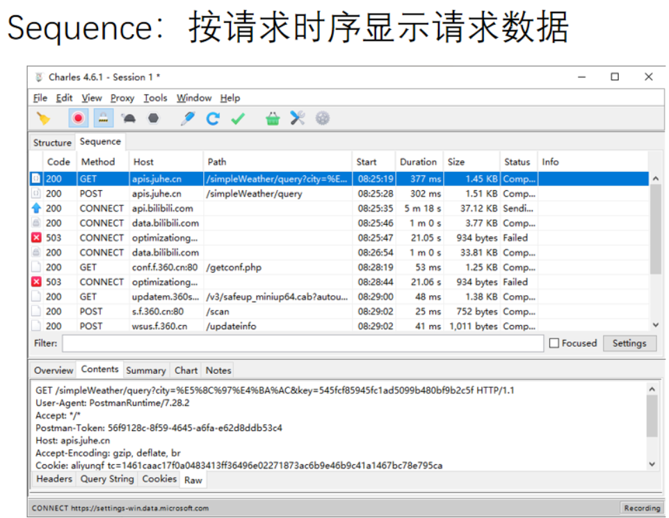Open the File menu
Viewport: 669px width, 518px height.
(40, 97)
